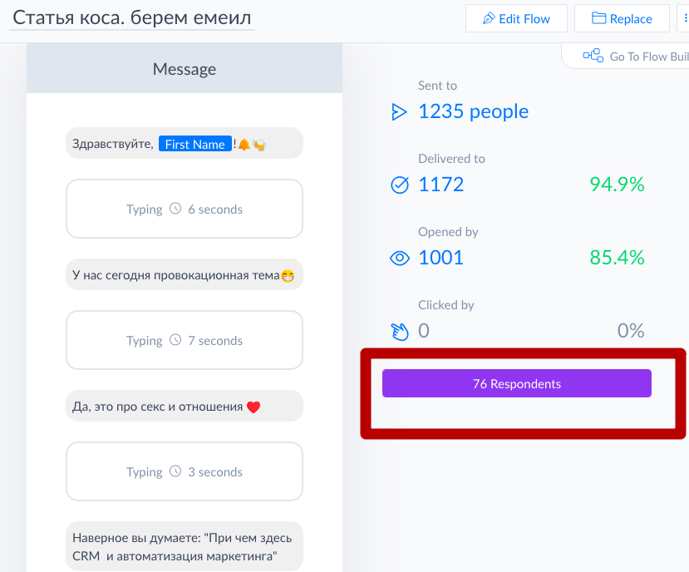The image size is (689, 572).
Task: Click the flow builder diagram icon
Action: coord(593,56)
